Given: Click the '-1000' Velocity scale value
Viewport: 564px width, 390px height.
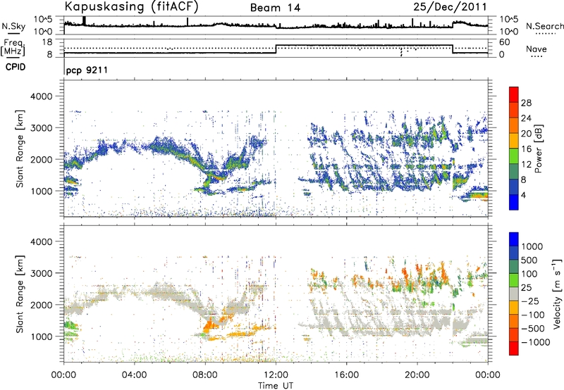Looking at the screenshot, I should coord(536,342).
